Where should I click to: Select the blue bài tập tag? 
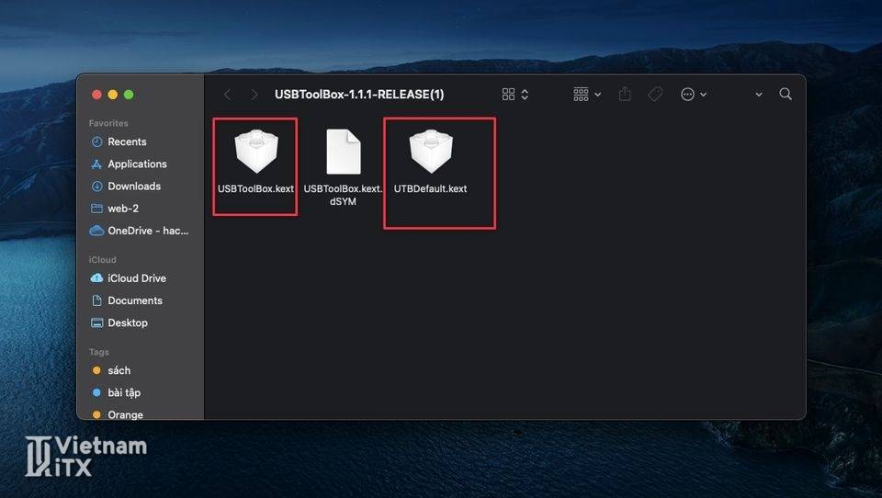click(123, 392)
